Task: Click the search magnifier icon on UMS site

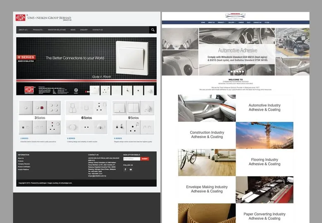Action: 153,30
